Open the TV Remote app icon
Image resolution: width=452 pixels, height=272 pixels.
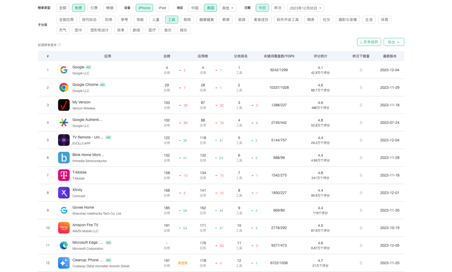pos(64,140)
